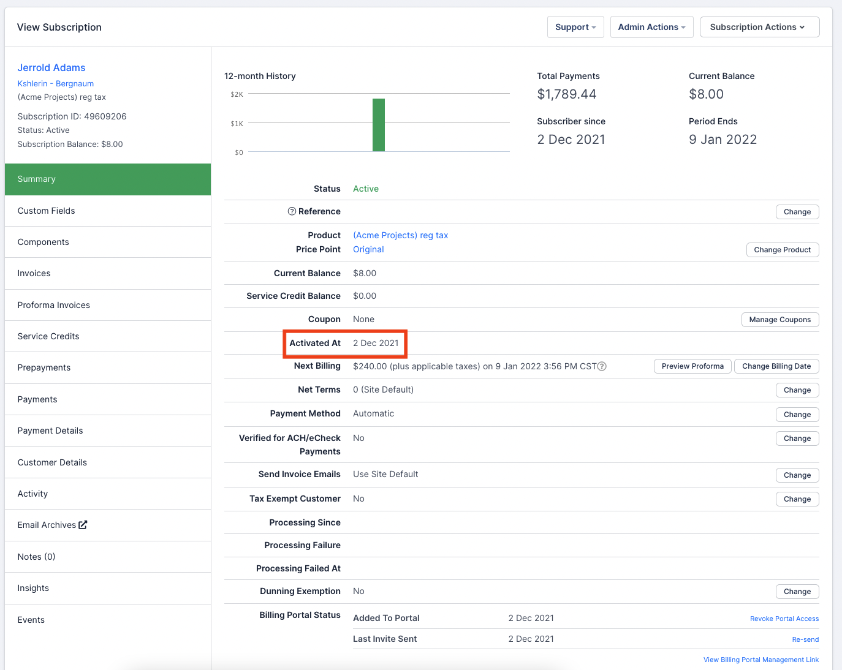Open the Subscription Actions menu

pos(759,27)
